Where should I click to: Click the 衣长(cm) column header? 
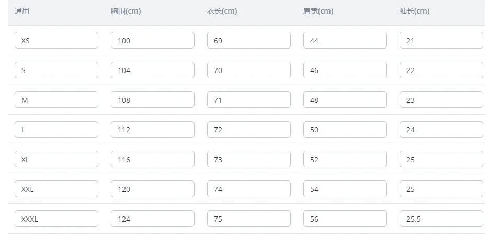pyautogui.click(x=222, y=11)
